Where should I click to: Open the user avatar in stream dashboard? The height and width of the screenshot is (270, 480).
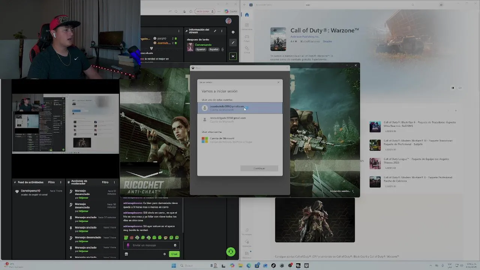pyautogui.click(x=228, y=21)
